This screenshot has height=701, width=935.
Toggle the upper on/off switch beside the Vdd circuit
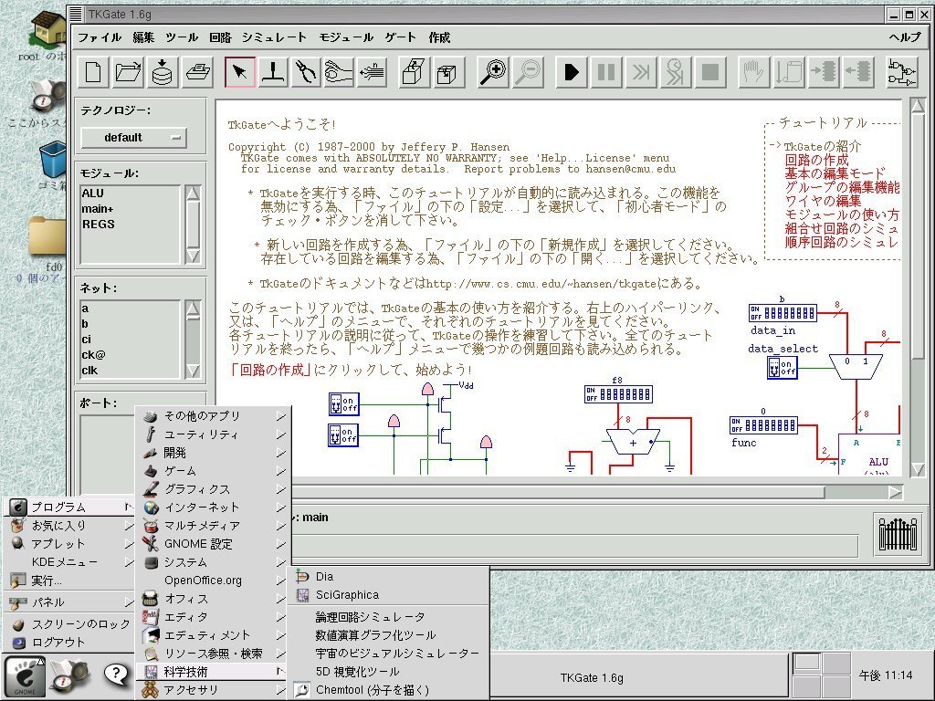tap(343, 404)
